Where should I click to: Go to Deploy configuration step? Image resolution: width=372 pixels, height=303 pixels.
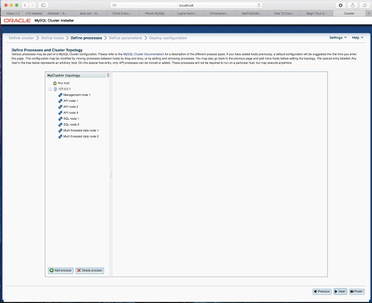tap(168, 38)
